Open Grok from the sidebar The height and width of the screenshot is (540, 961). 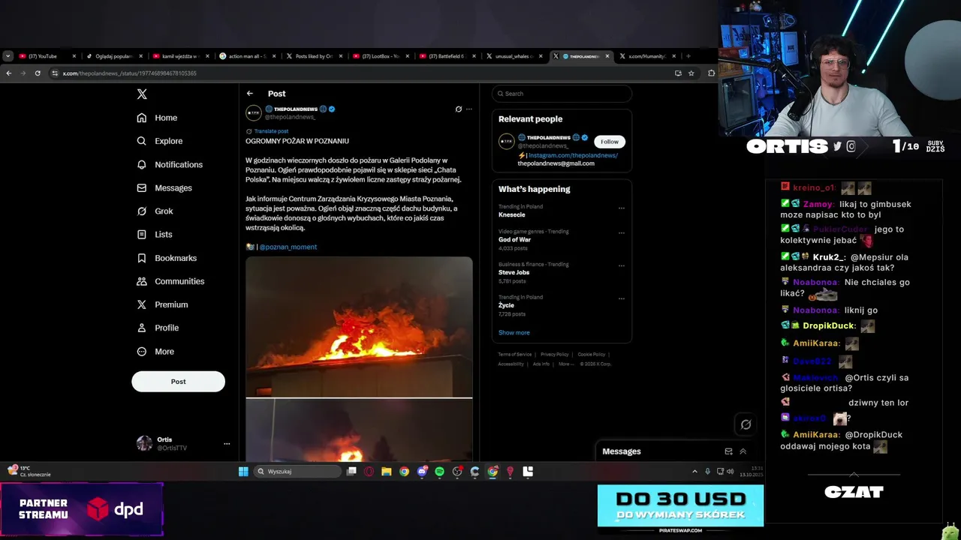coord(155,211)
